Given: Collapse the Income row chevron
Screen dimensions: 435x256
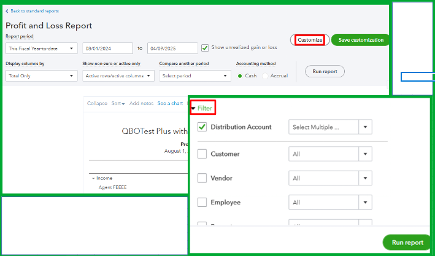Looking at the screenshot, I should pos(94,178).
